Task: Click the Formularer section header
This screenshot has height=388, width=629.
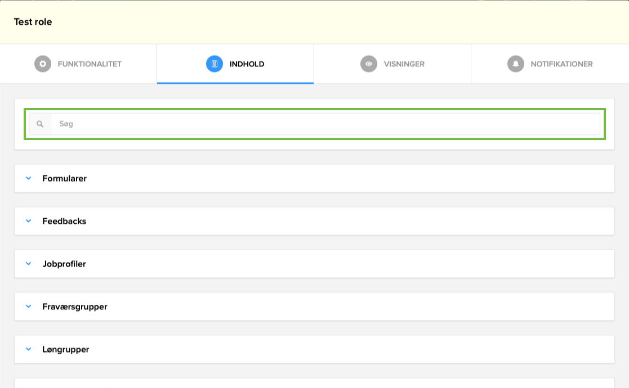Action: click(64, 178)
